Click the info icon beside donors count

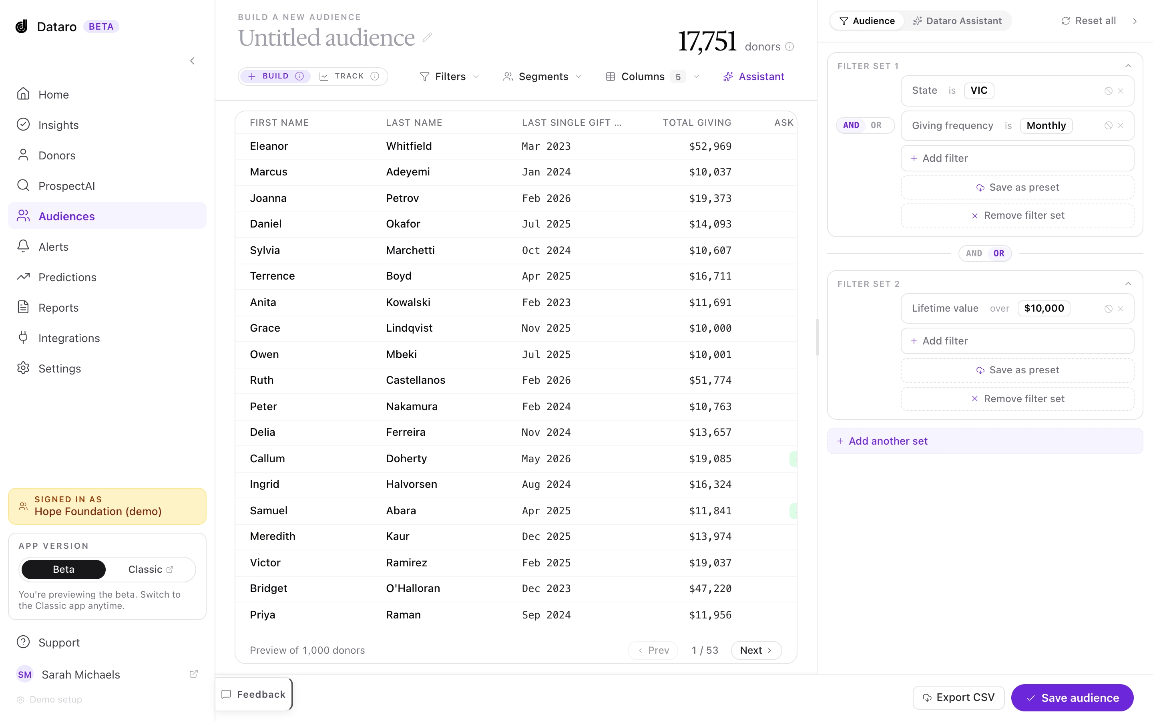click(x=789, y=46)
